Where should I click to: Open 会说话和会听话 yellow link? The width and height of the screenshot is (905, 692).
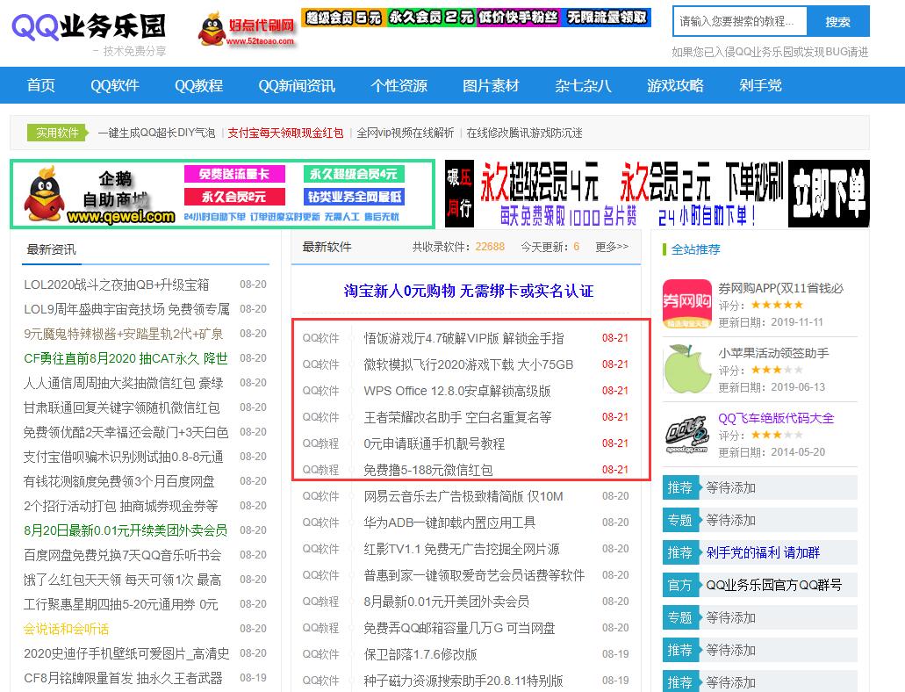pos(67,629)
